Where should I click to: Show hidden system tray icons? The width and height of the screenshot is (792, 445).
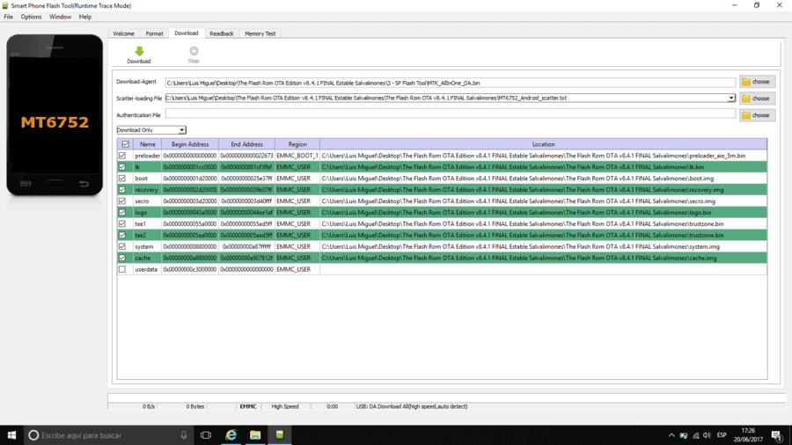671,435
